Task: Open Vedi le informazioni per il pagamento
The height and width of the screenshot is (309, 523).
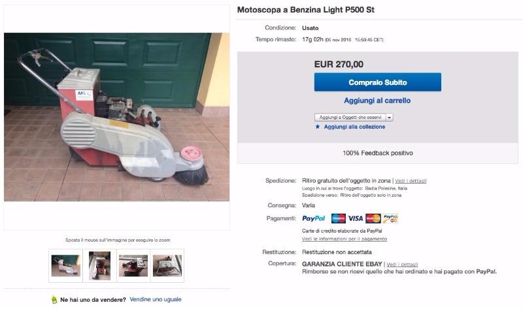Action: coord(345,239)
